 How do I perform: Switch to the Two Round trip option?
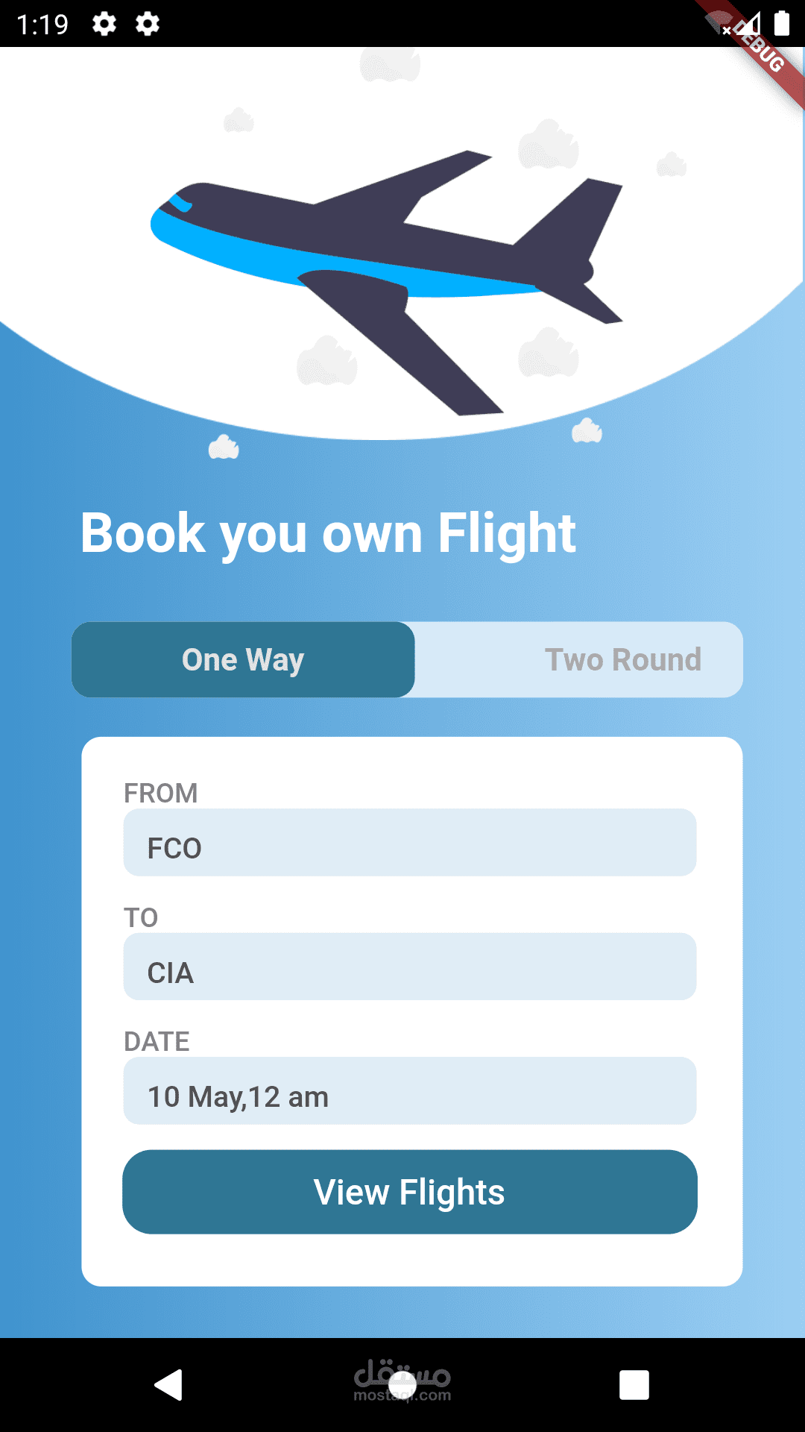(x=622, y=660)
